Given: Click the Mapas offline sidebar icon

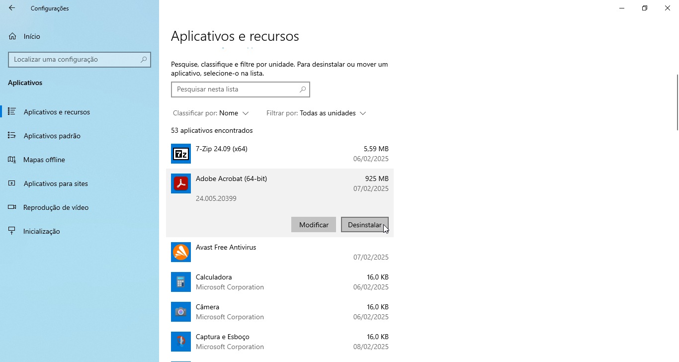Looking at the screenshot, I should 12,159.
